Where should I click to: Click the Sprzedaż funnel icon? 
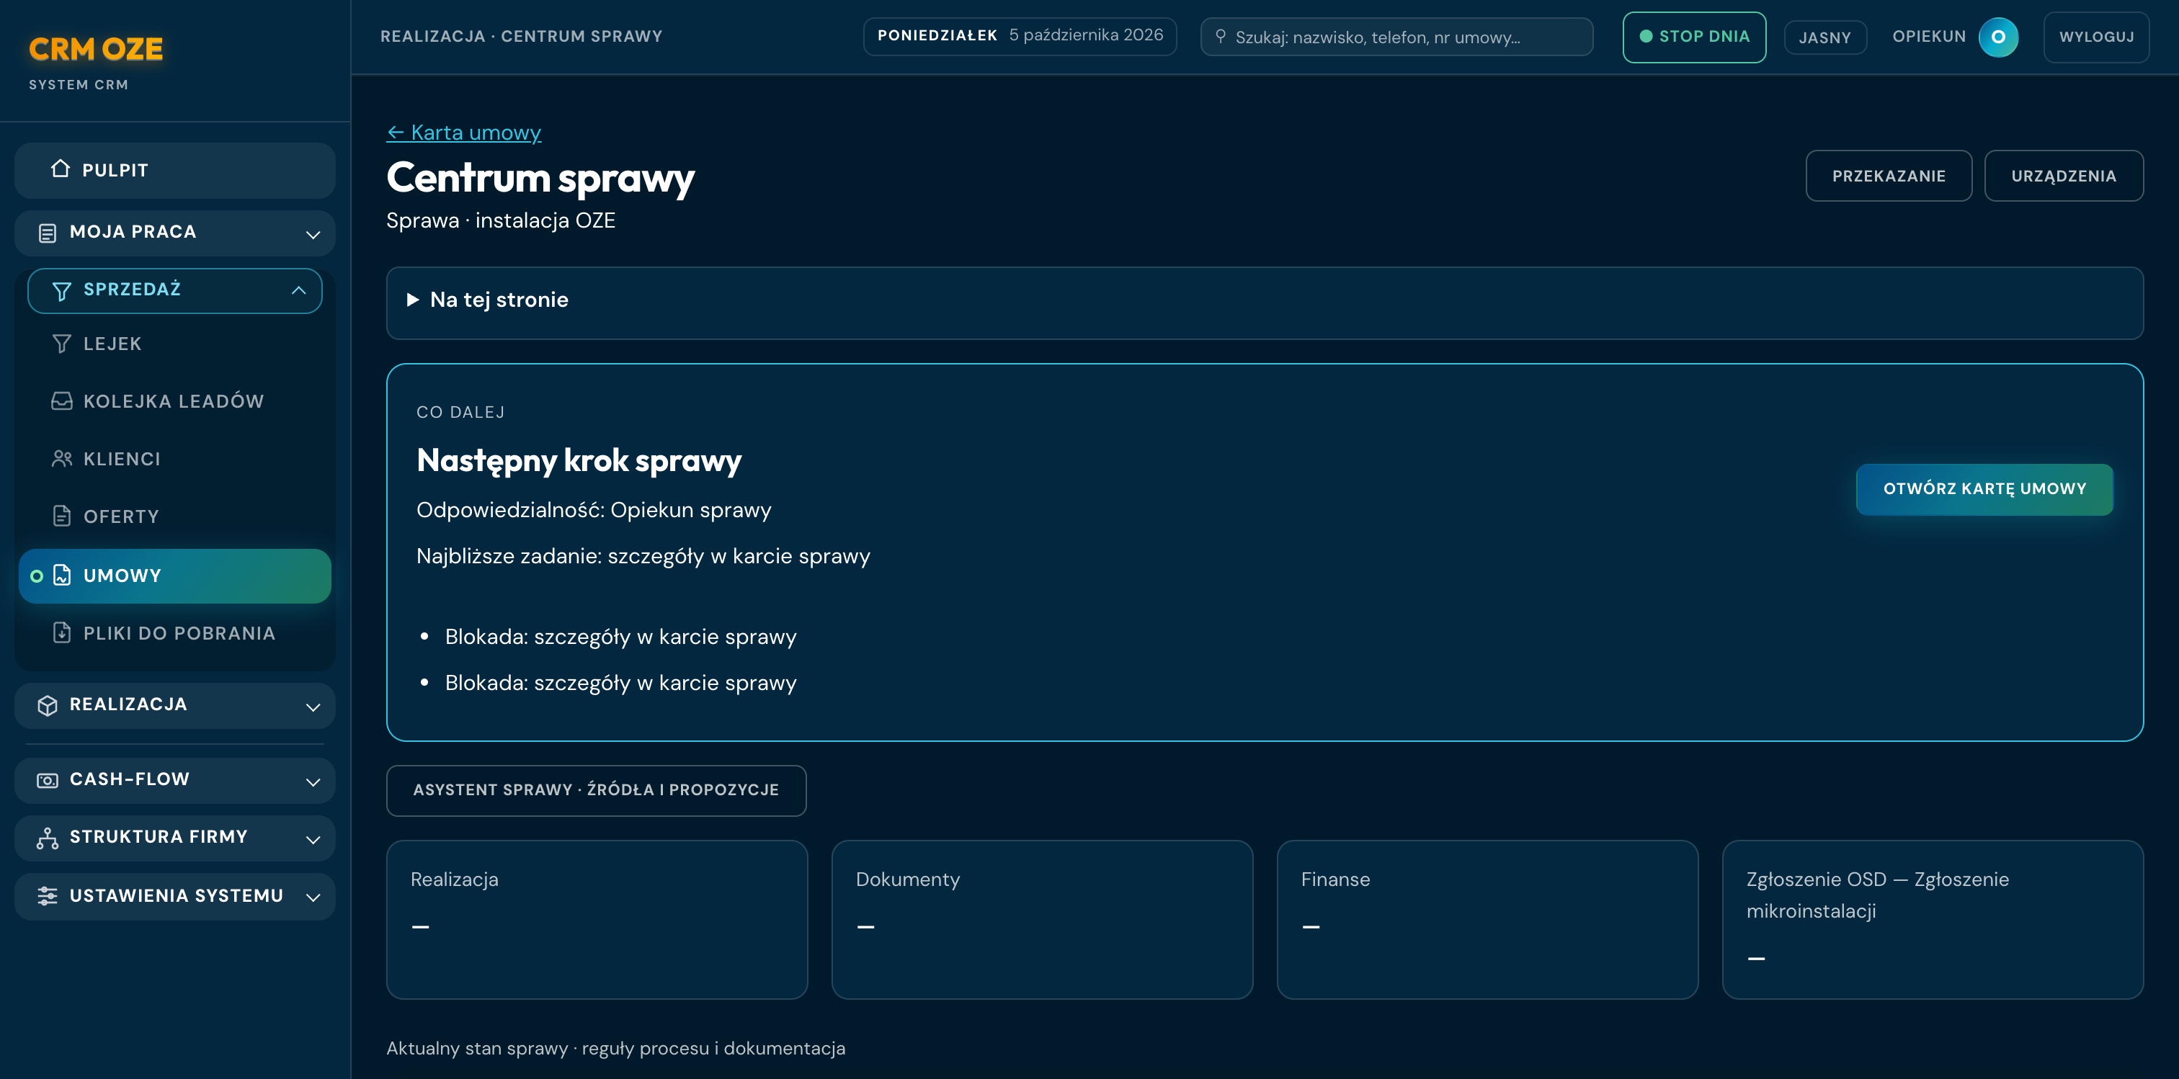tap(62, 291)
